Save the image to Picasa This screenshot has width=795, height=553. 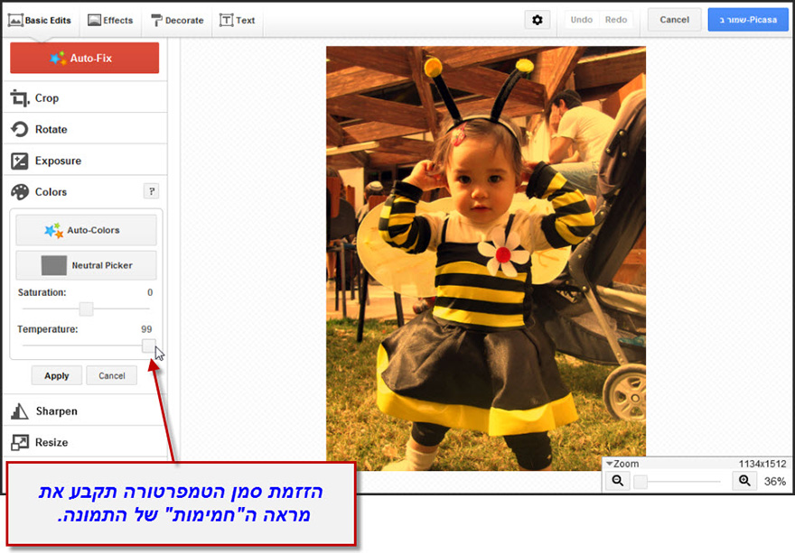click(748, 18)
